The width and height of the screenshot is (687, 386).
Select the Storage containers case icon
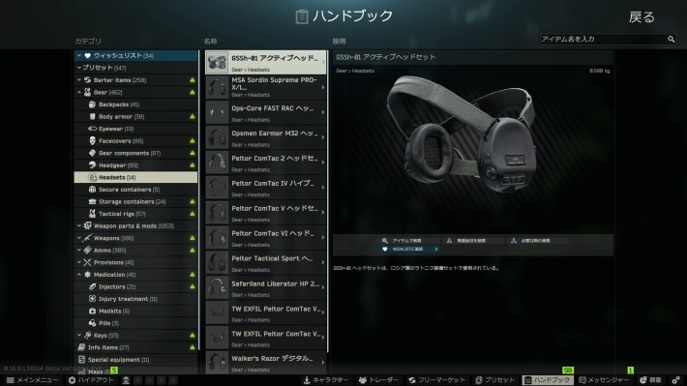pyautogui.click(x=92, y=201)
